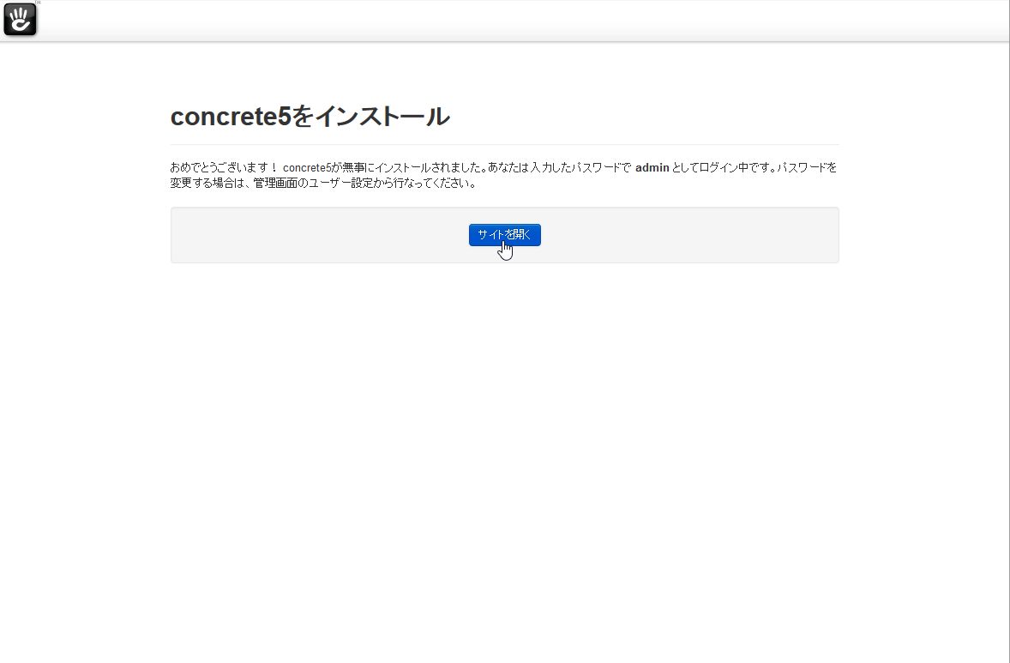The height and width of the screenshot is (663, 1010).
Task: Click the word concrete5 in the paragraph
Action: click(307, 167)
